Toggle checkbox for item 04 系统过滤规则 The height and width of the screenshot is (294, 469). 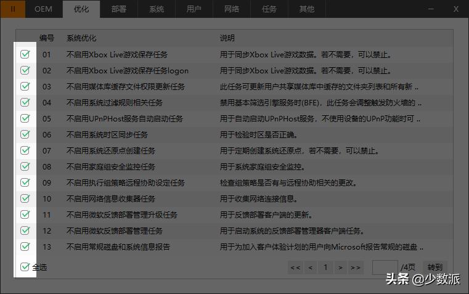coord(25,102)
